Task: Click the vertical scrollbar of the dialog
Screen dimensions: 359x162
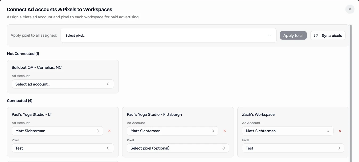Action: point(351,93)
